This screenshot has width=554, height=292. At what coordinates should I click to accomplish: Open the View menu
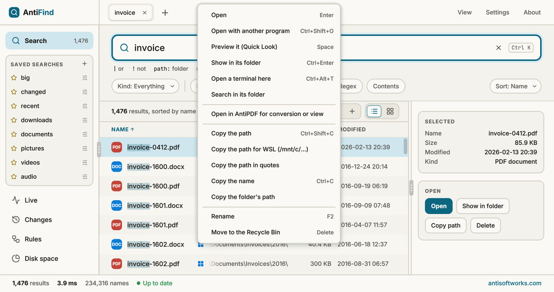(464, 12)
